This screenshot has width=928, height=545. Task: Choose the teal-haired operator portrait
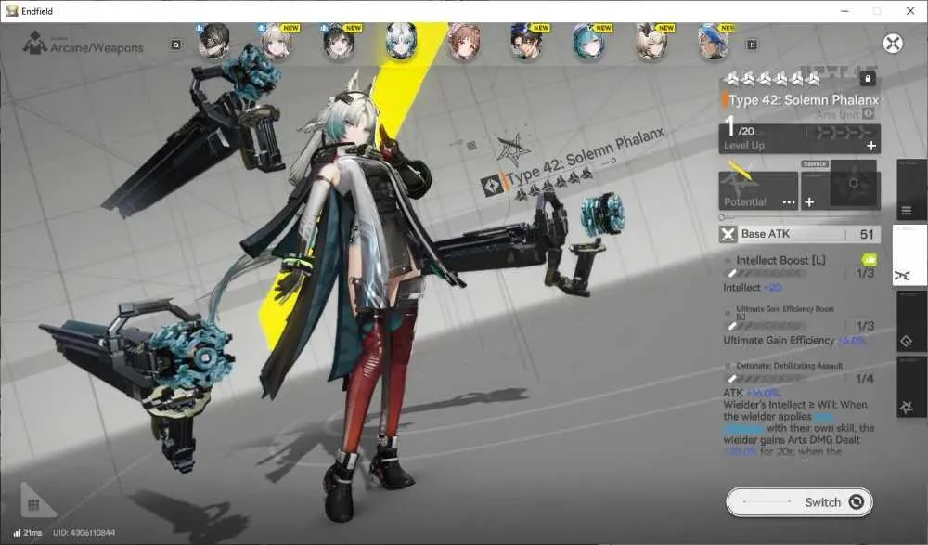[x=588, y=42]
